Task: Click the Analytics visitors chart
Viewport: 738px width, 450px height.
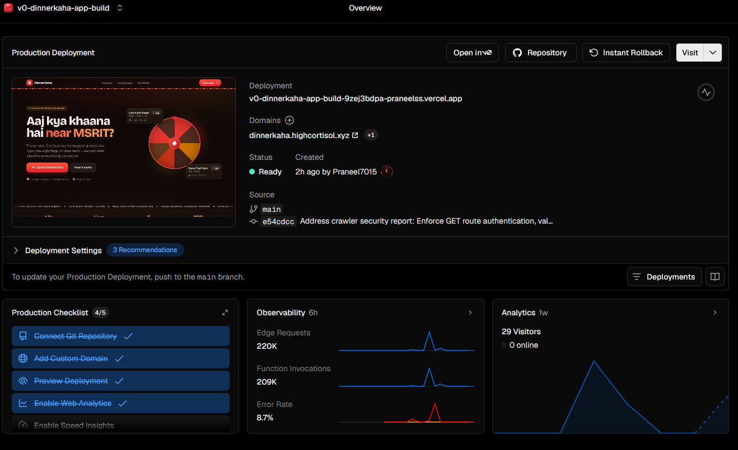Action: [611, 396]
